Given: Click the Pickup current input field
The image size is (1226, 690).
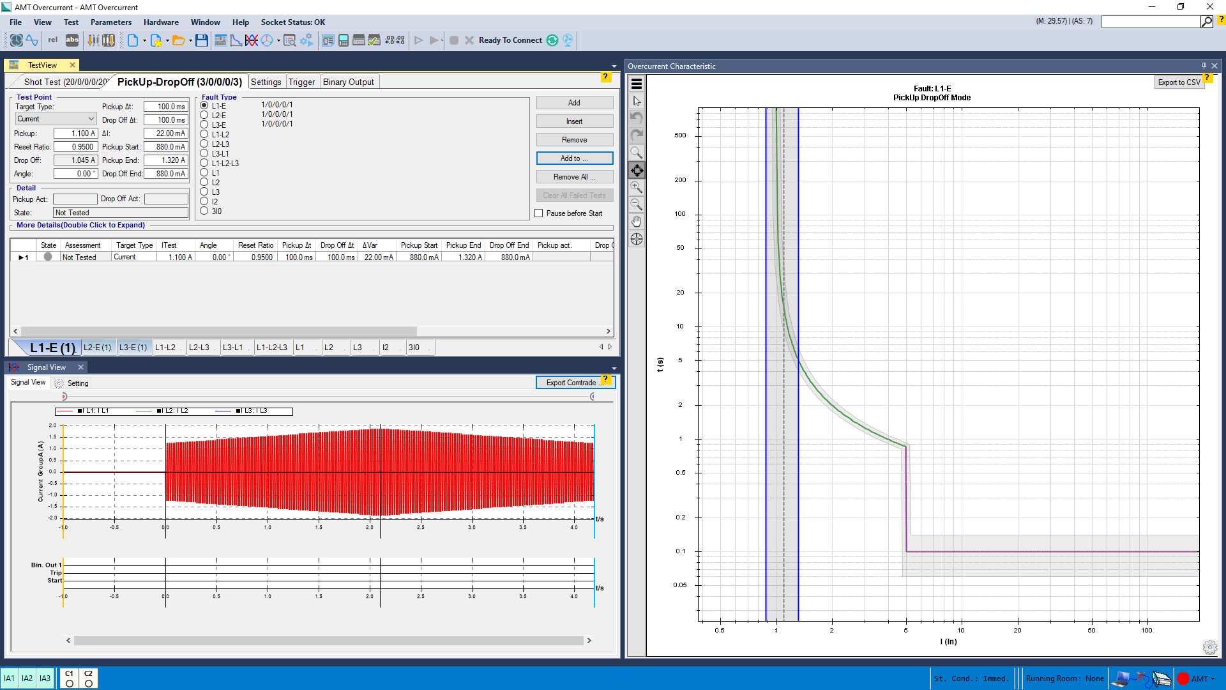Looking at the screenshot, I should click(75, 134).
